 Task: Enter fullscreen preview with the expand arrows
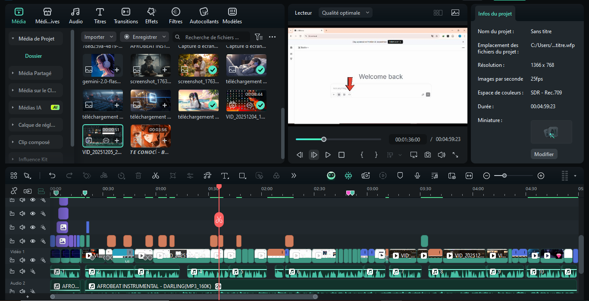click(455, 155)
